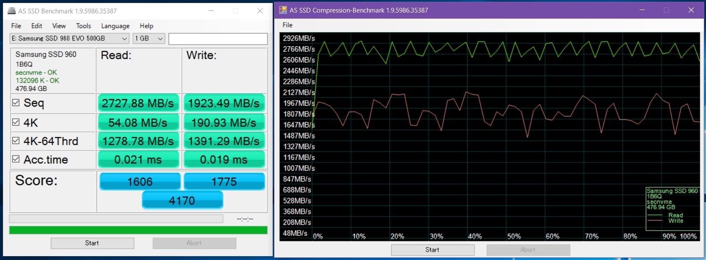Toggle the 4K test checkbox
This screenshot has height=260, width=706.
click(x=16, y=122)
